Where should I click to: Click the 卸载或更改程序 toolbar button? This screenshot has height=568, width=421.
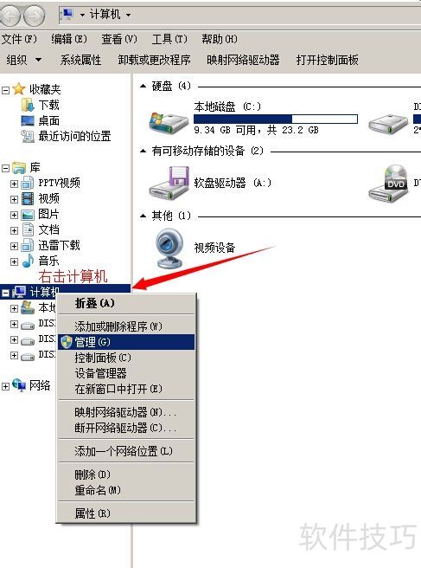point(154,60)
